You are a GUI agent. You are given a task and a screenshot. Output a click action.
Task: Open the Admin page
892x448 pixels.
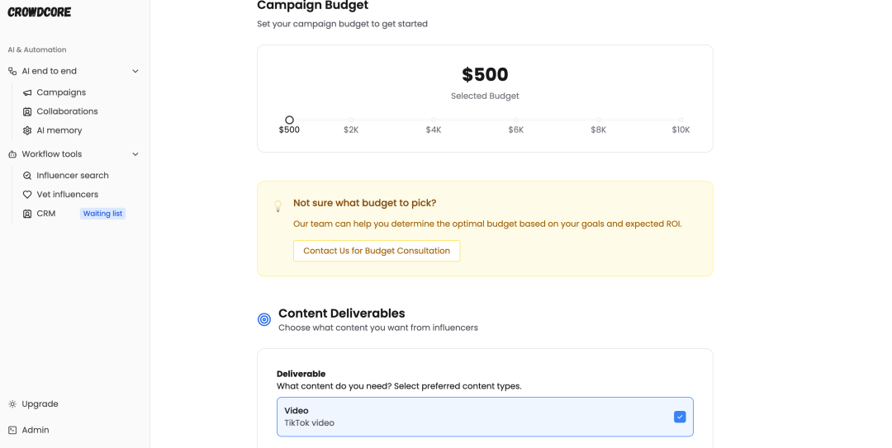pyautogui.click(x=36, y=431)
